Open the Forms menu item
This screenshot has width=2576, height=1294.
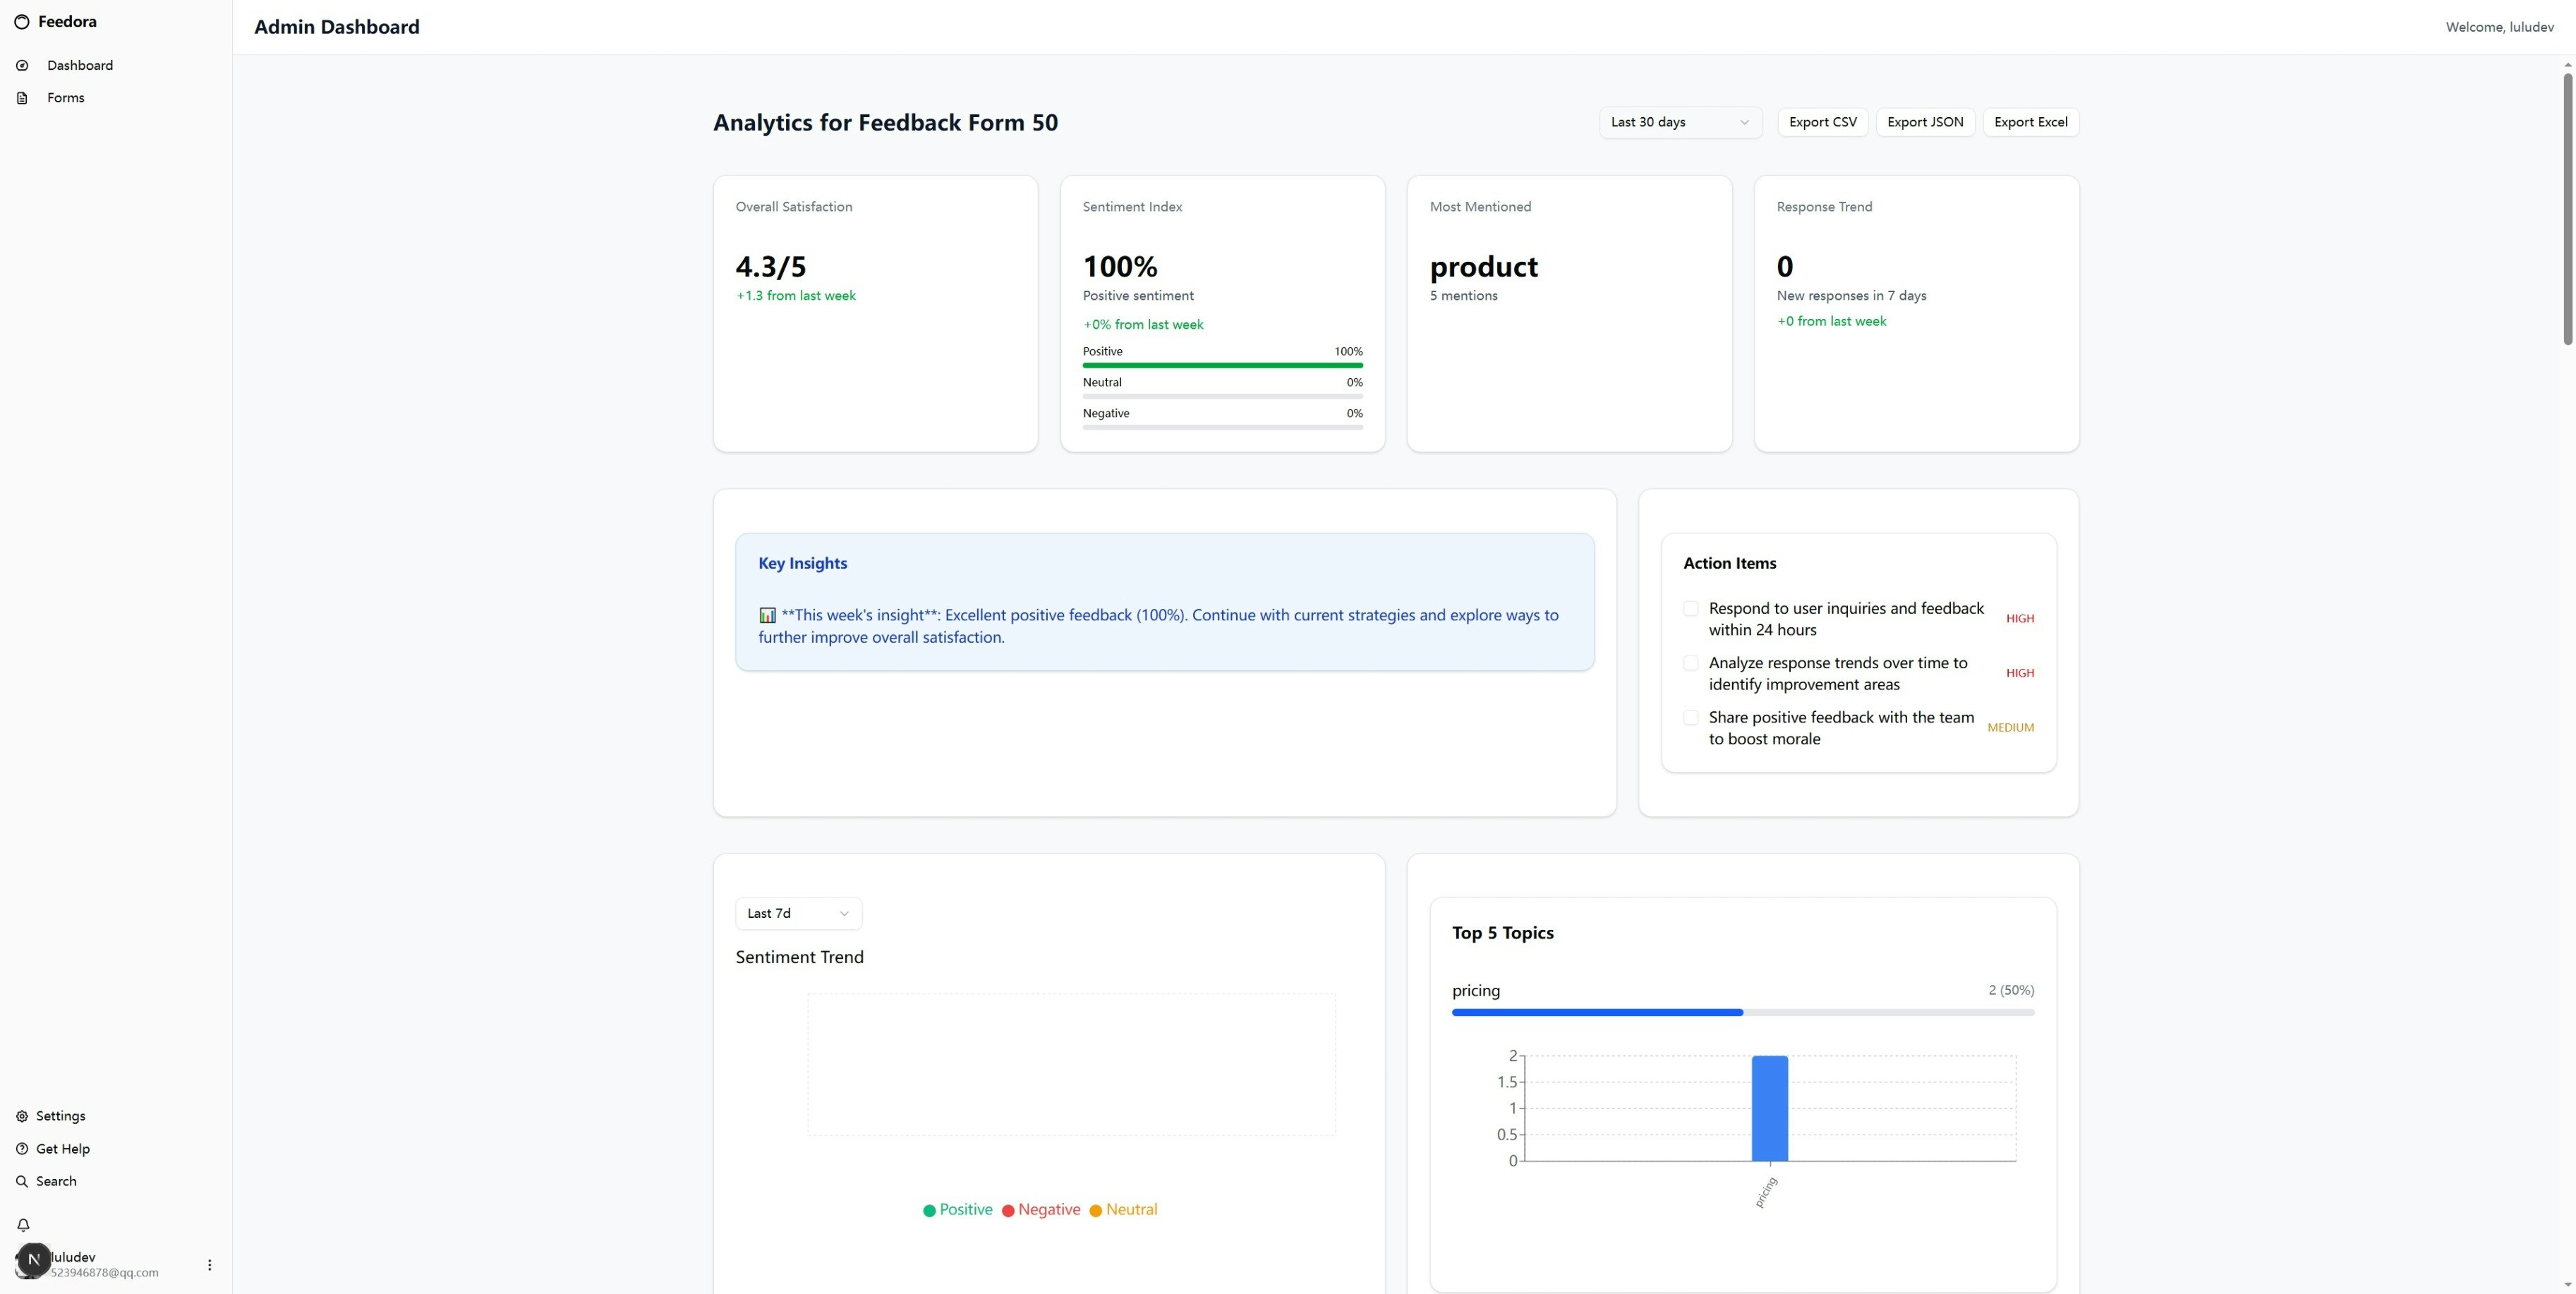tap(66, 98)
